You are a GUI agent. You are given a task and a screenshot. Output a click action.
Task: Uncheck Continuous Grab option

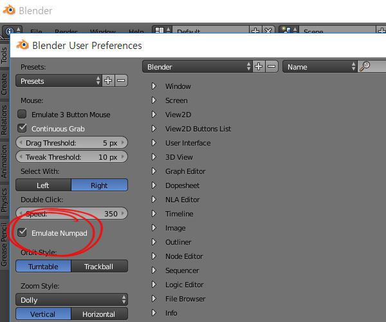pos(22,128)
